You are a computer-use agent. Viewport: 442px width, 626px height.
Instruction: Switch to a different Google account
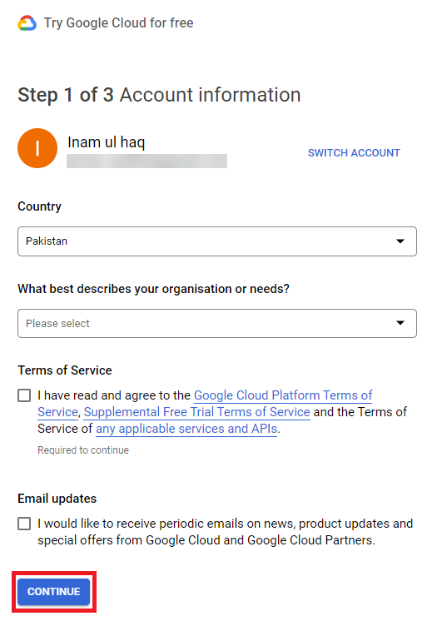click(x=354, y=153)
